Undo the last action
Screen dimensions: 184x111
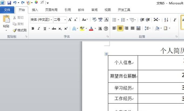click(x=15, y=3)
